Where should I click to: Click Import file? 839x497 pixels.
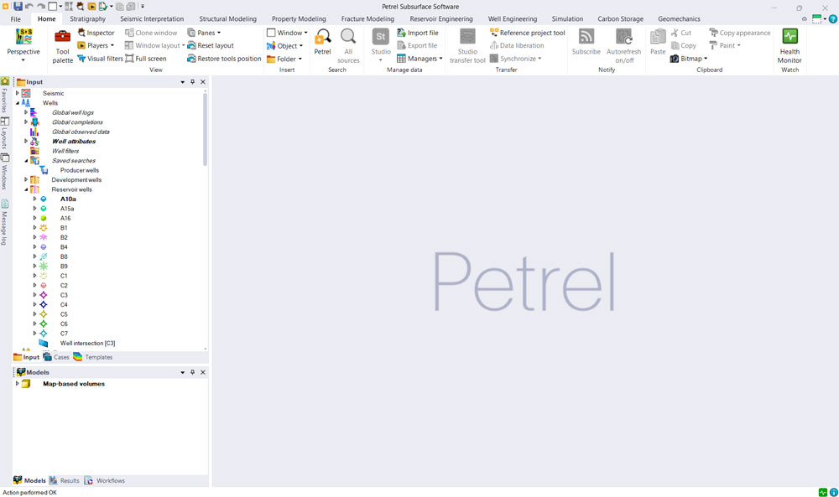417,33
